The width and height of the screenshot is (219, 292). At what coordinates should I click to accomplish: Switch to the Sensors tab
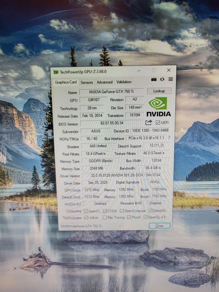pyautogui.click(x=87, y=82)
